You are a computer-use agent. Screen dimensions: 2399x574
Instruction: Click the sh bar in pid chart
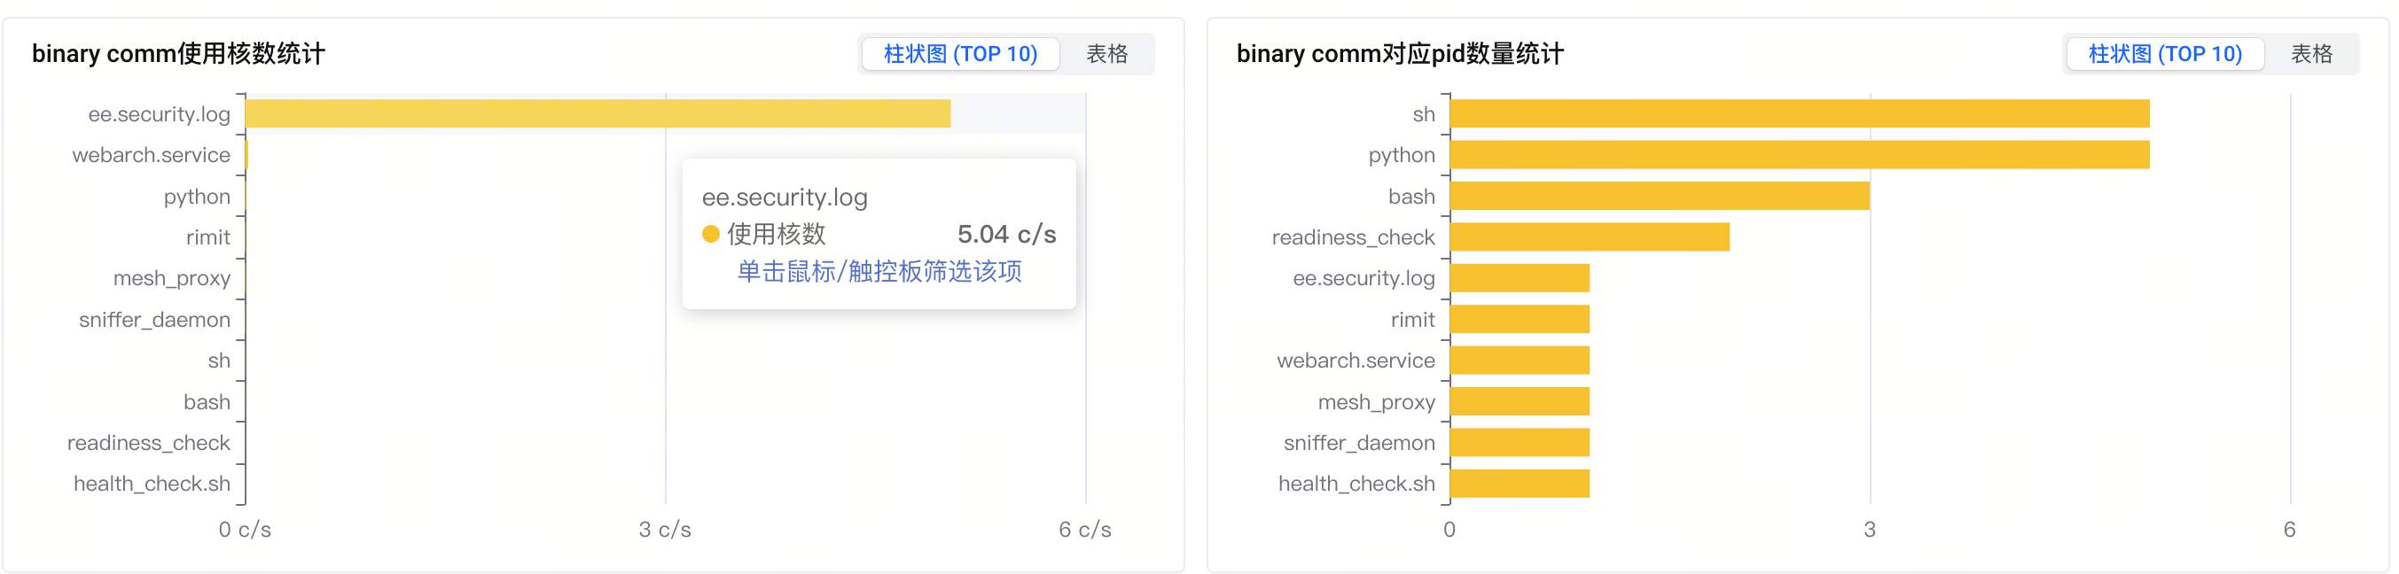(x=1800, y=113)
